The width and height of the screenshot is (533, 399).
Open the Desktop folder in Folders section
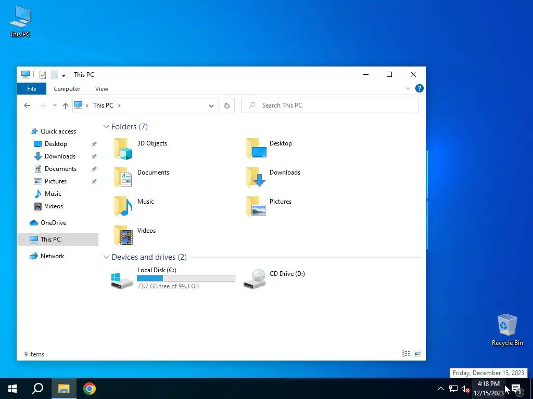coord(269,148)
